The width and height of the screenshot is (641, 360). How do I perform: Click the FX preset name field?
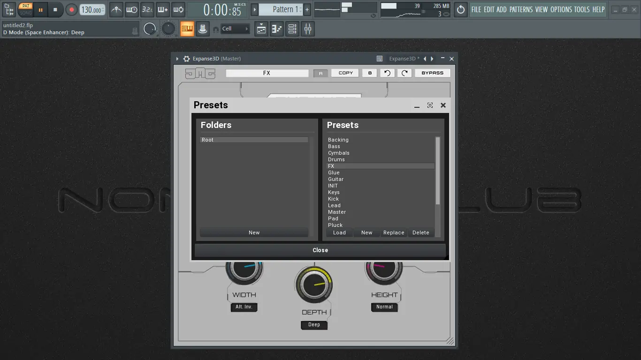[267, 73]
